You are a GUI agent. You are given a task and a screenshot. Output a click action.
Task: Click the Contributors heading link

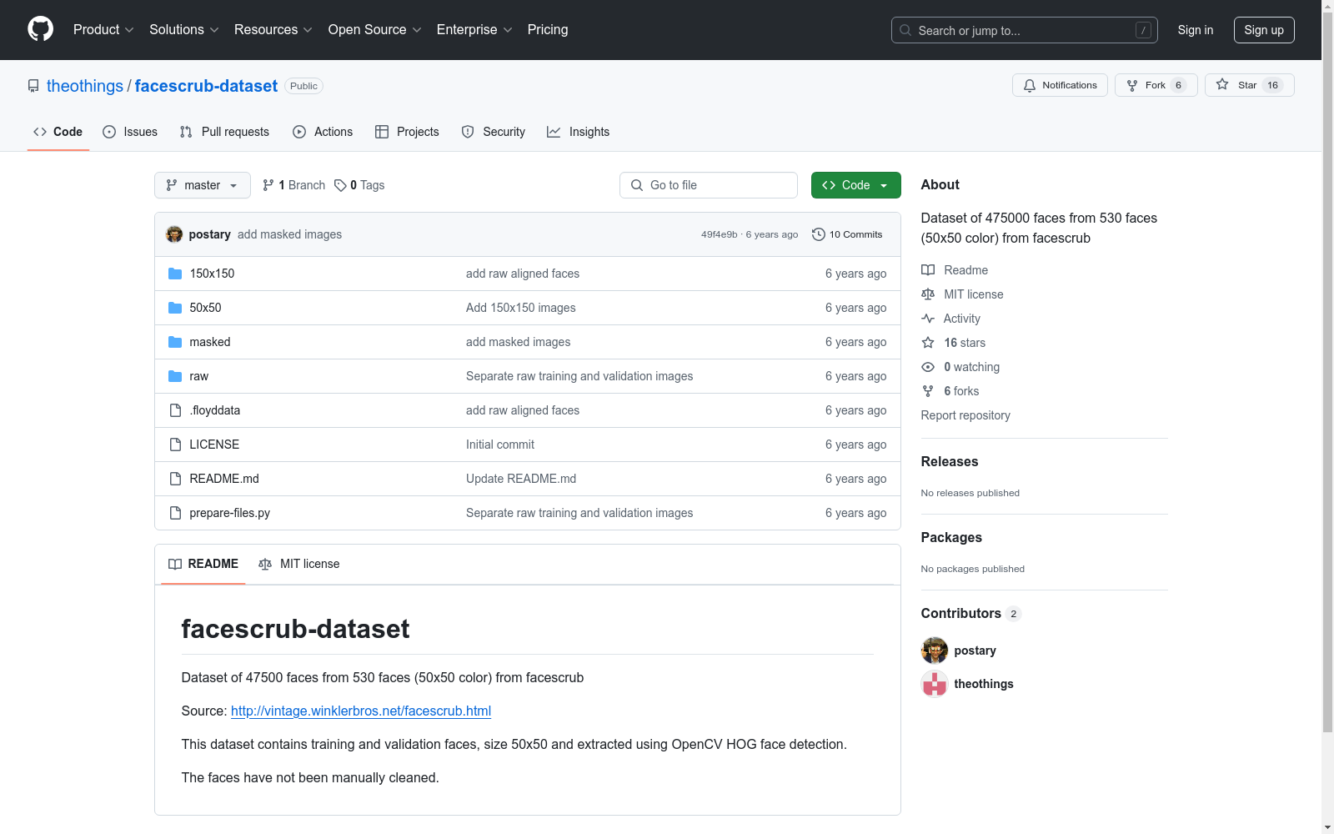[970, 613]
